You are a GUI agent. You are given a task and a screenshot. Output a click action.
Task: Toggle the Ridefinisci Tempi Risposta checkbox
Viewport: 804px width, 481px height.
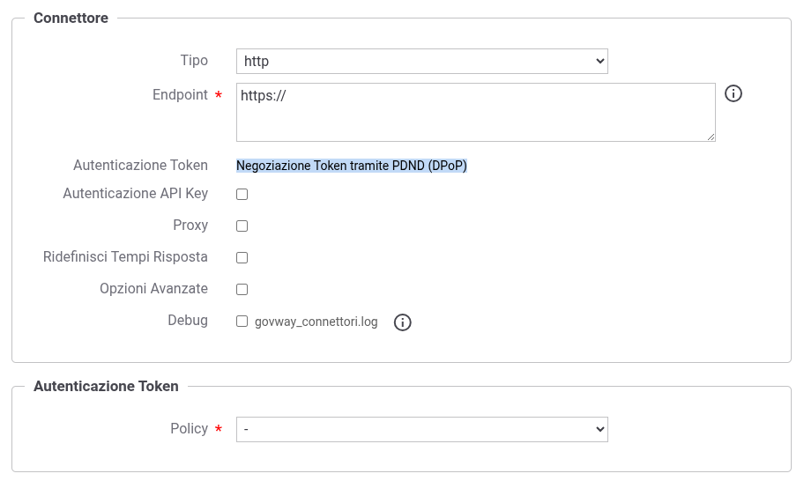(x=242, y=257)
